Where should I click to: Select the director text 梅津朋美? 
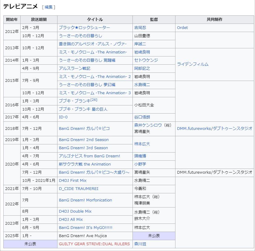[x=142, y=203]
